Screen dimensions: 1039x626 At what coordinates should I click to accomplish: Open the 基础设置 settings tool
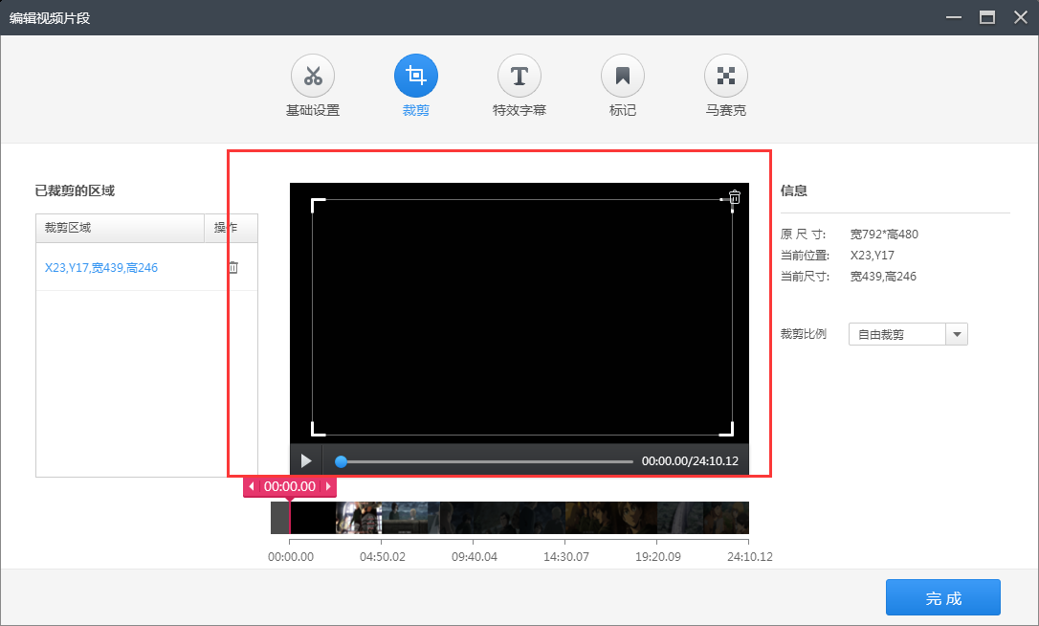312,86
